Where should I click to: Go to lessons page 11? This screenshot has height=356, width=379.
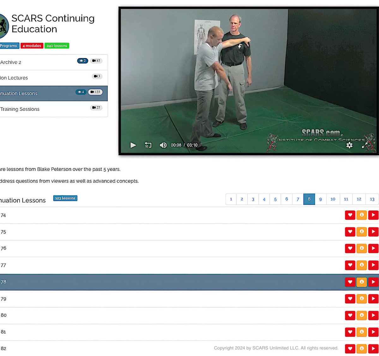click(346, 199)
